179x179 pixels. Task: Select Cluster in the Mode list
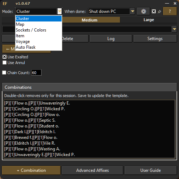[39, 19]
